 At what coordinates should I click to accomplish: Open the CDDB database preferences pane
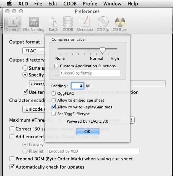[68, 24]
